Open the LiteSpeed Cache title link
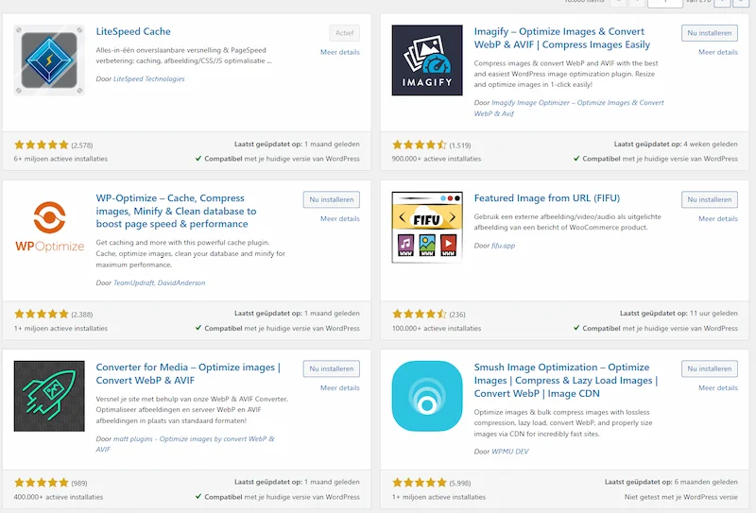 (133, 32)
